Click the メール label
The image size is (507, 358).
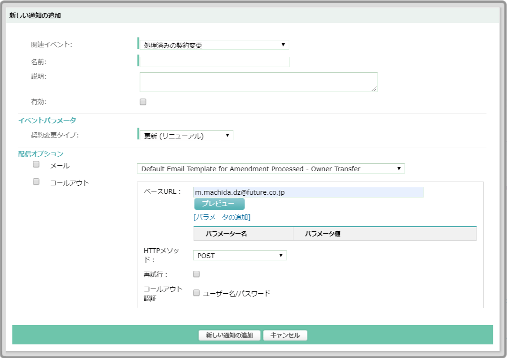pos(60,166)
